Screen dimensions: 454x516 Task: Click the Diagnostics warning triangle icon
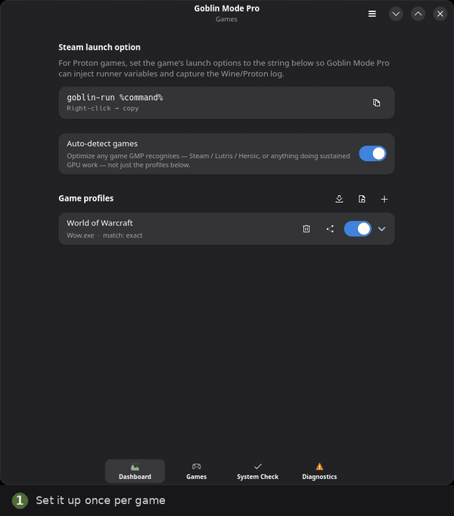click(x=319, y=466)
